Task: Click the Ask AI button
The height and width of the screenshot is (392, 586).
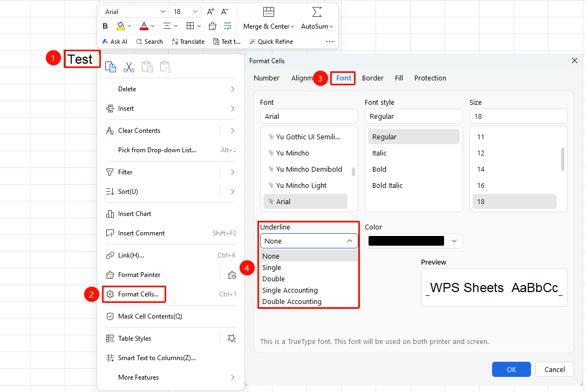Action: click(x=115, y=42)
